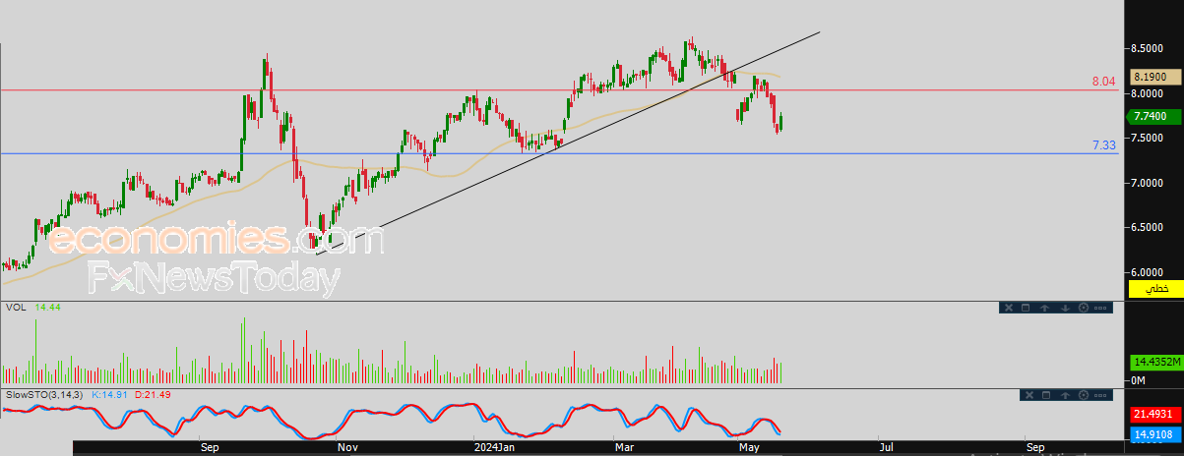Screen dimensions: 1184x456
Task: Move the SlowSTO panel up
Action: click(1065, 395)
